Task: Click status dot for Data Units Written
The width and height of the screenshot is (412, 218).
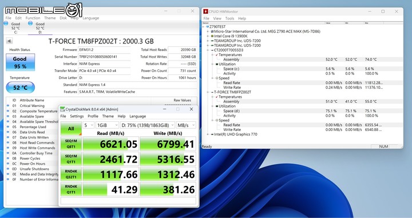Action: click(8, 137)
